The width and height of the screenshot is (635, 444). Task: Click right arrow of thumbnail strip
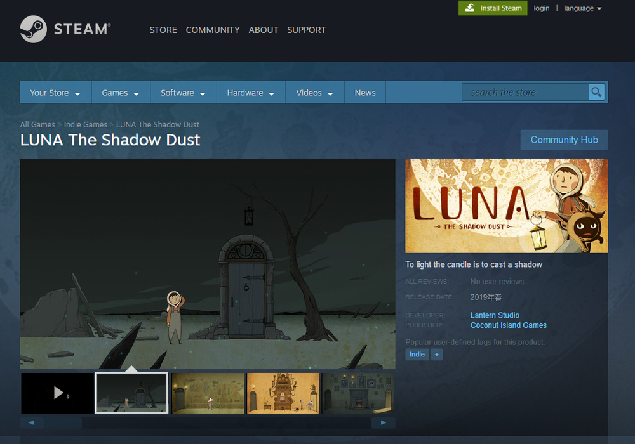(x=383, y=422)
